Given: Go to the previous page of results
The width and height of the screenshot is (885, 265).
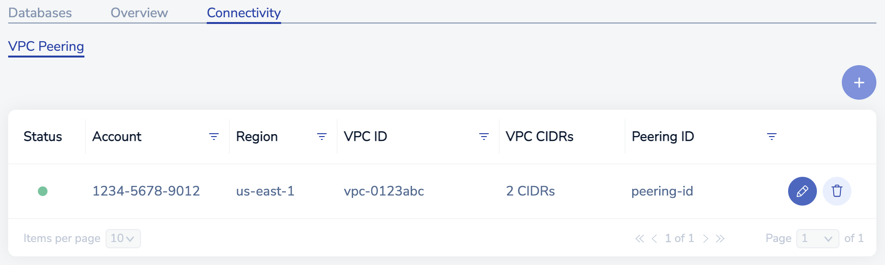Looking at the screenshot, I should point(654,239).
